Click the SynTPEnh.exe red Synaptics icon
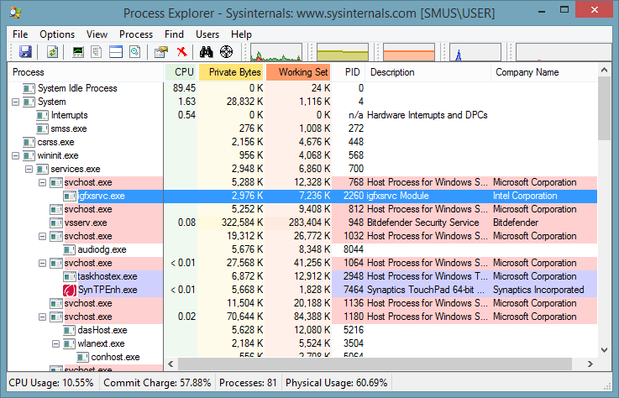Viewport: 619px width, 398px height. [70, 291]
